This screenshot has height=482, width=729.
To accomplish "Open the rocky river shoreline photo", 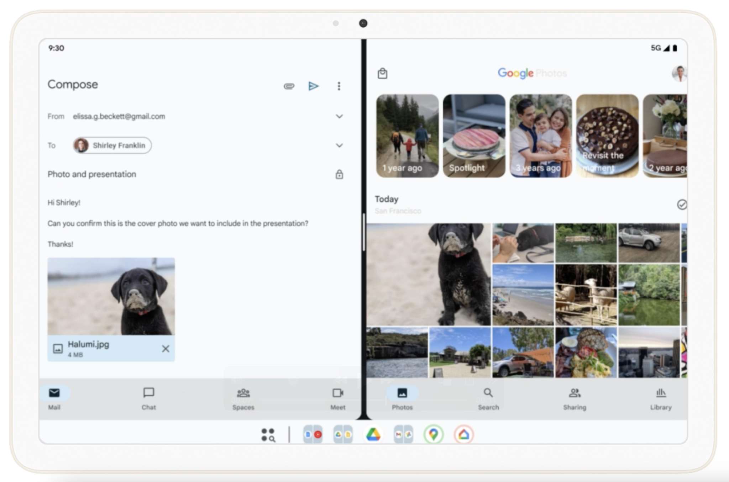I will pyautogui.click(x=397, y=352).
